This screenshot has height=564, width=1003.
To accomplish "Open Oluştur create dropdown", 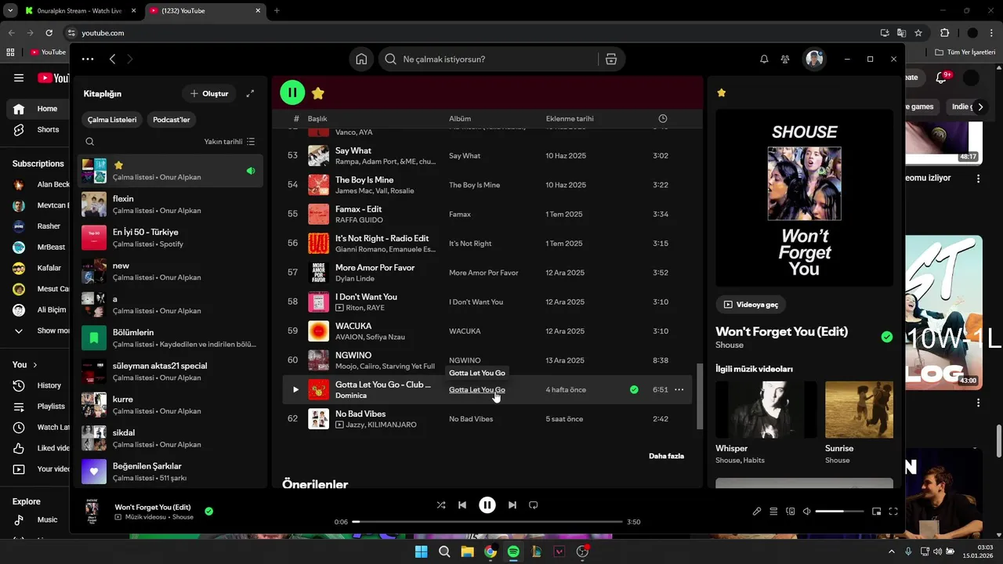I will (x=209, y=93).
